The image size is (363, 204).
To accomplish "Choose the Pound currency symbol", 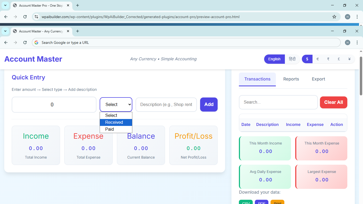I will [339, 59].
